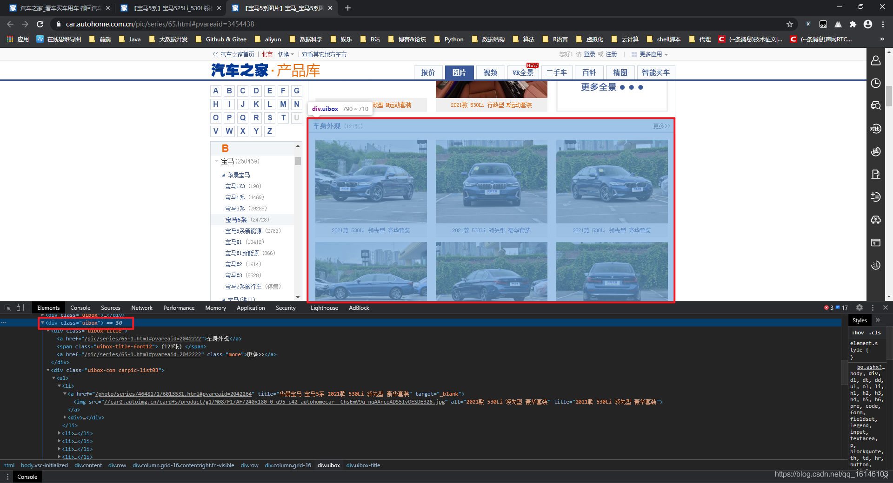Click the fuel pump icon in sidebar
893x483 pixels.
coord(876,174)
